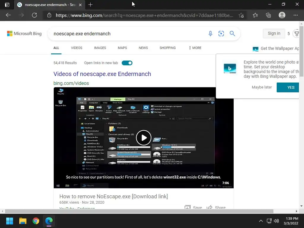Open the Favorites list
Image resolution: width=304 pixels, height=228 pixels.
click(x=255, y=15)
